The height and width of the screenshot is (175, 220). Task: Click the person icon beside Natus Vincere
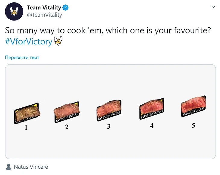pyautogui.click(x=8, y=167)
